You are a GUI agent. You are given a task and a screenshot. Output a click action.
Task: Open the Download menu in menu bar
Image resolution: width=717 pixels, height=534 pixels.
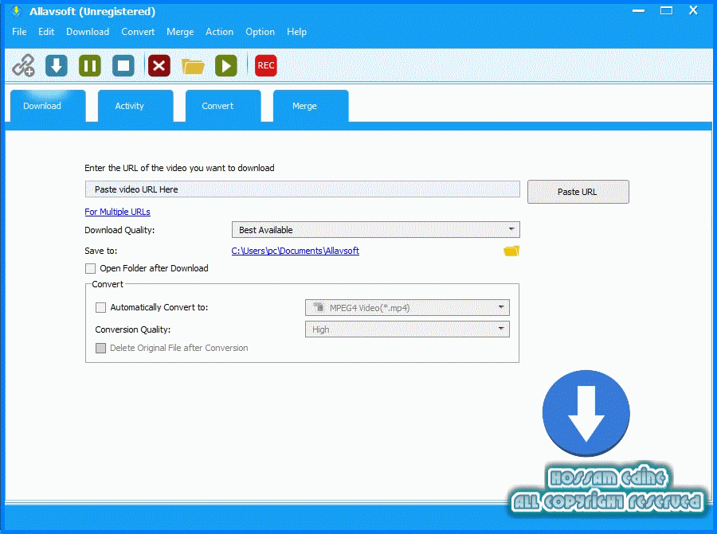point(88,32)
